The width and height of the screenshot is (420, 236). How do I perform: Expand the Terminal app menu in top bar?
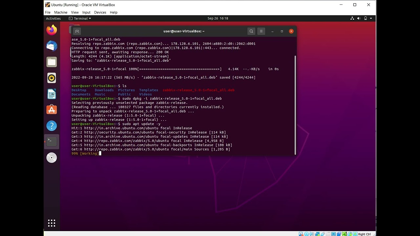80,18
